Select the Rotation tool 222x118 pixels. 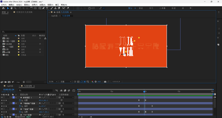pyautogui.click(x=32, y=8)
